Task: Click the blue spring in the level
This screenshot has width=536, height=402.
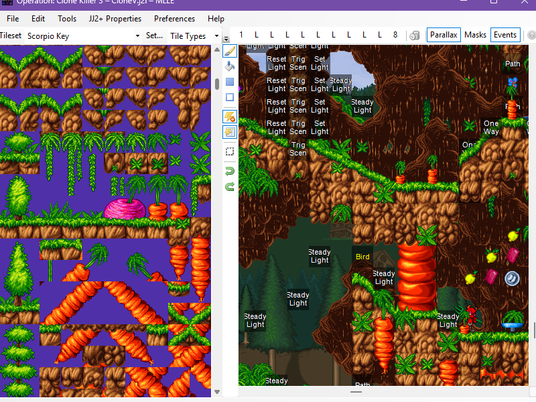Action: [x=513, y=326]
